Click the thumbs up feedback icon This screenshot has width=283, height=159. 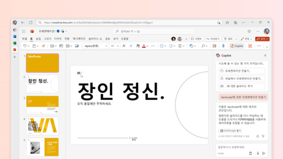click(x=258, y=136)
